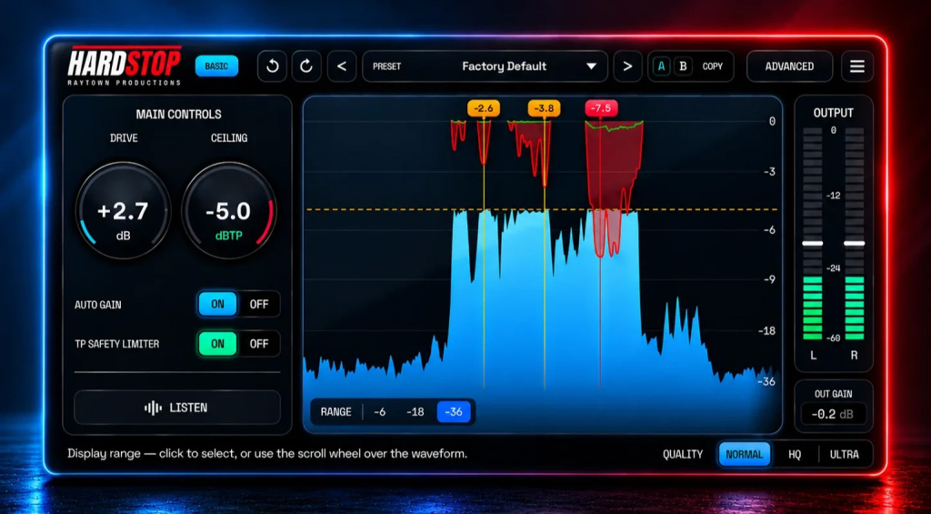
Task: Click the LISTEN button
Action: click(177, 408)
